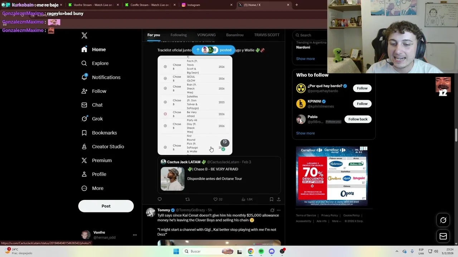This screenshot has width=458, height=257.
Task: Close the Home / X browser tab
Action: tap(288, 5)
